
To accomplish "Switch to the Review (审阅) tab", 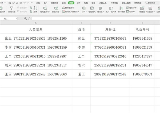I will (x=78, y=3).
